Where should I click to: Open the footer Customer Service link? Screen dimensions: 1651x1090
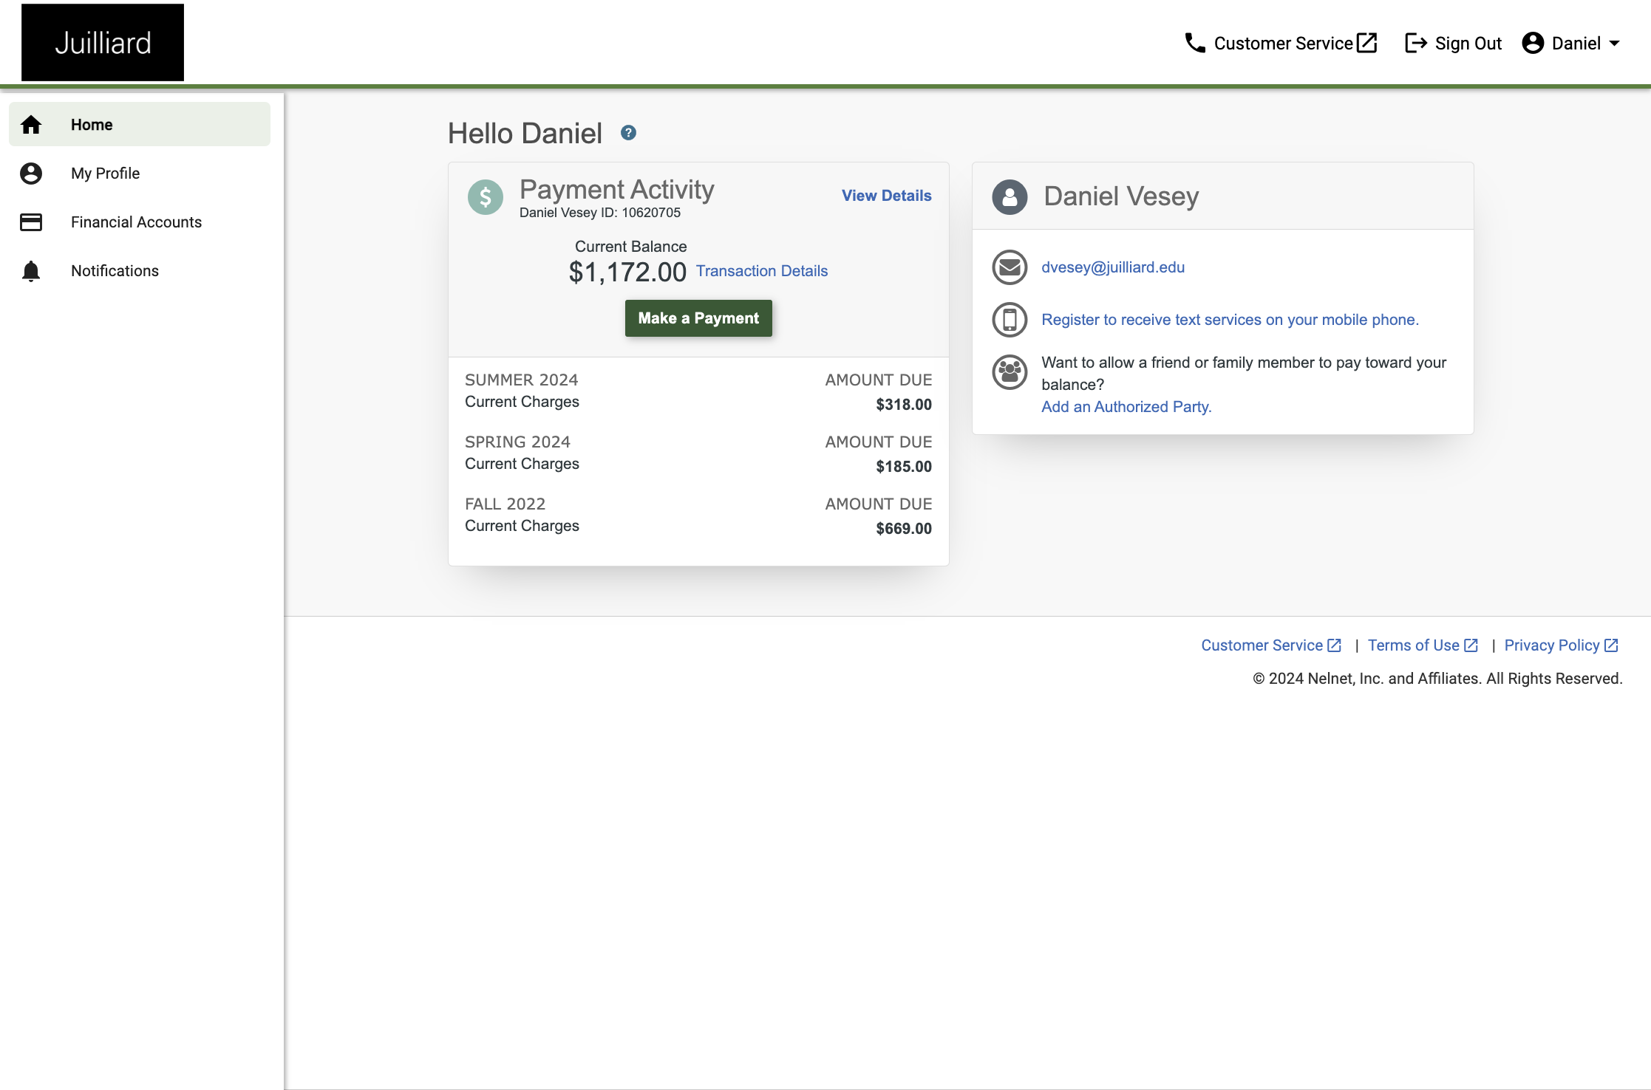1271,645
